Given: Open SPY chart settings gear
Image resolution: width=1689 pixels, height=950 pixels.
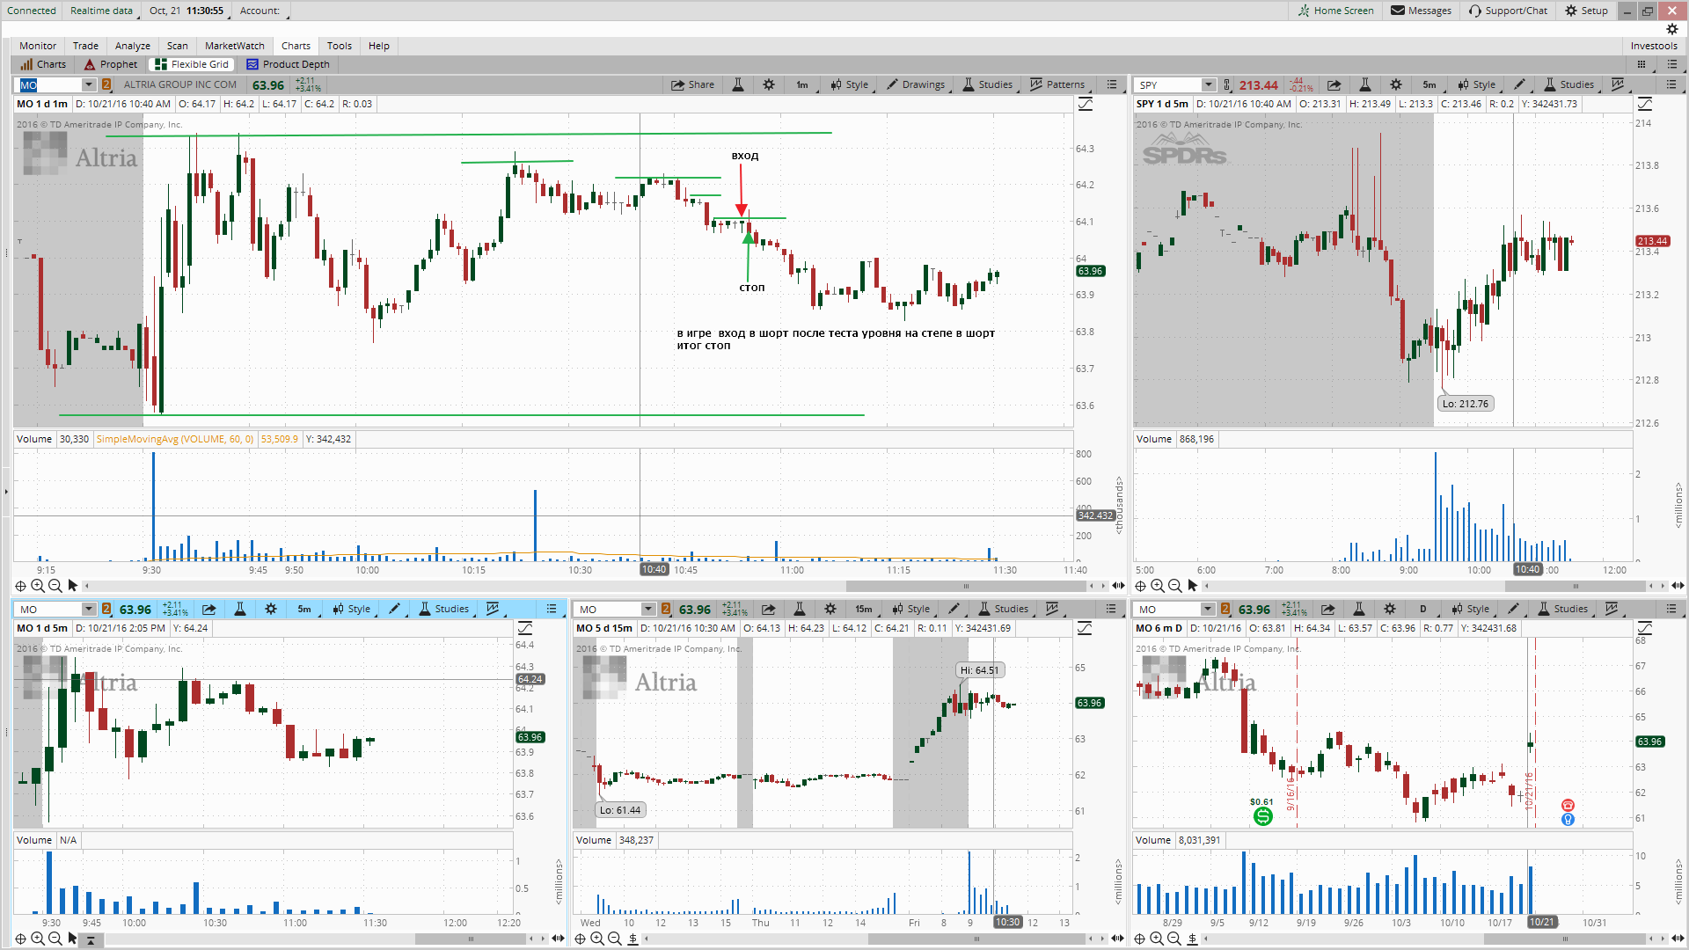Looking at the screenshot, I should (x=1396, y=84).
